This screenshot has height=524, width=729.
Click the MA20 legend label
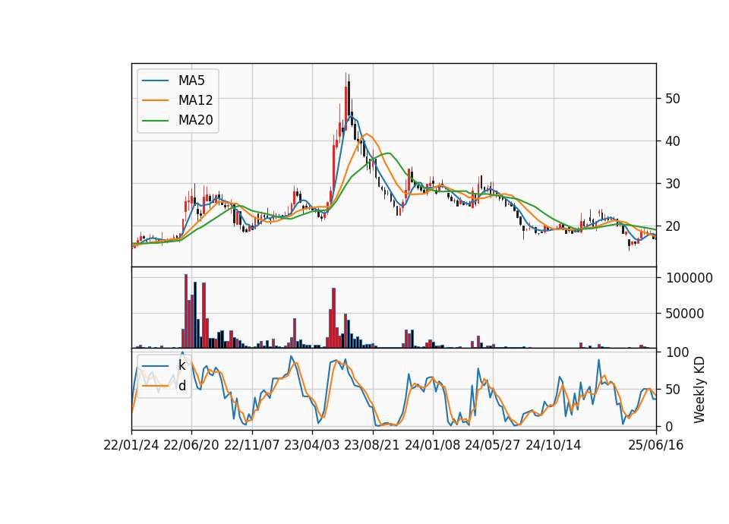tap(195, 121)
